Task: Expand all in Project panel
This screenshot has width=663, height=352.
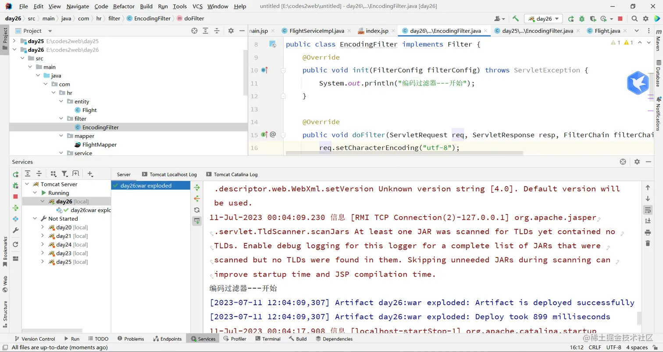Action: pyautogui.click(x=206, y=31)
